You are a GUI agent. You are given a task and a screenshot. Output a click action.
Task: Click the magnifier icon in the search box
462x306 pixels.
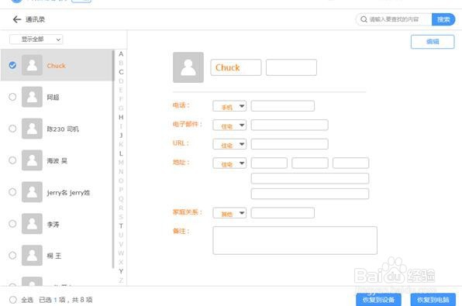pyautogui.click(x=364, y=19)
